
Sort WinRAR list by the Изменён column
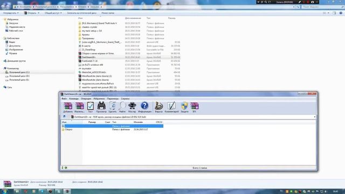click(x=138, y=122)
